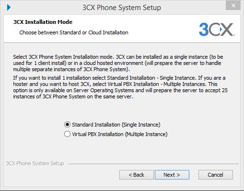Click the horizontal separator line above buttons
The height and width of the screenshot is (191, 244).
153,164
